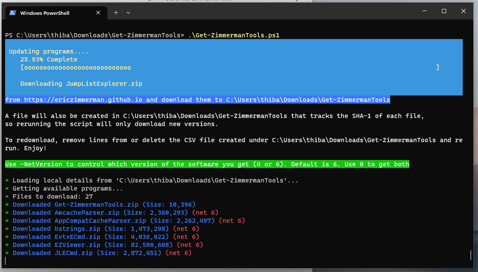The image size is (478, 272).
Task: Click 'Downloaded EZViewer.zip' text
Action: 56,245
